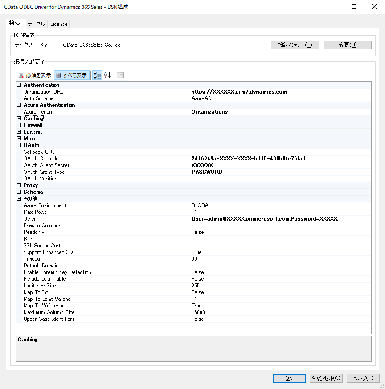This screenshot has height=389, width=385.
Task: Select Limit Key Size 255 value
Action: coord(196,286)
